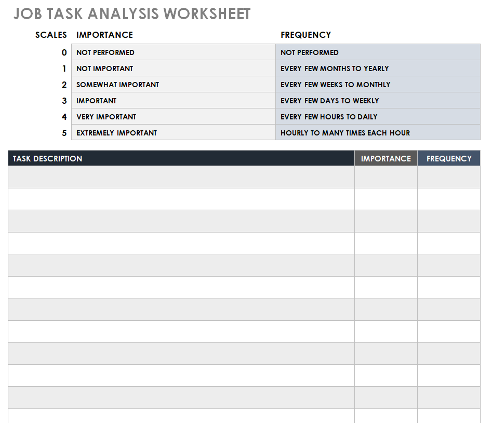Click the second Task Description row cell

point(181,199)
